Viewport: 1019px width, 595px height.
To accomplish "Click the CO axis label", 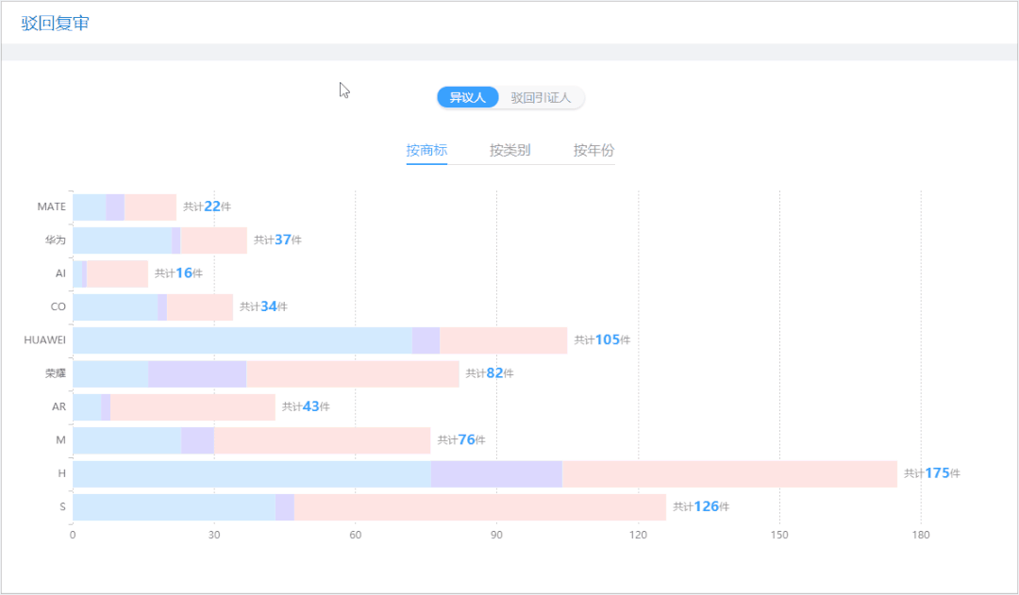I will tap(58, 306).
